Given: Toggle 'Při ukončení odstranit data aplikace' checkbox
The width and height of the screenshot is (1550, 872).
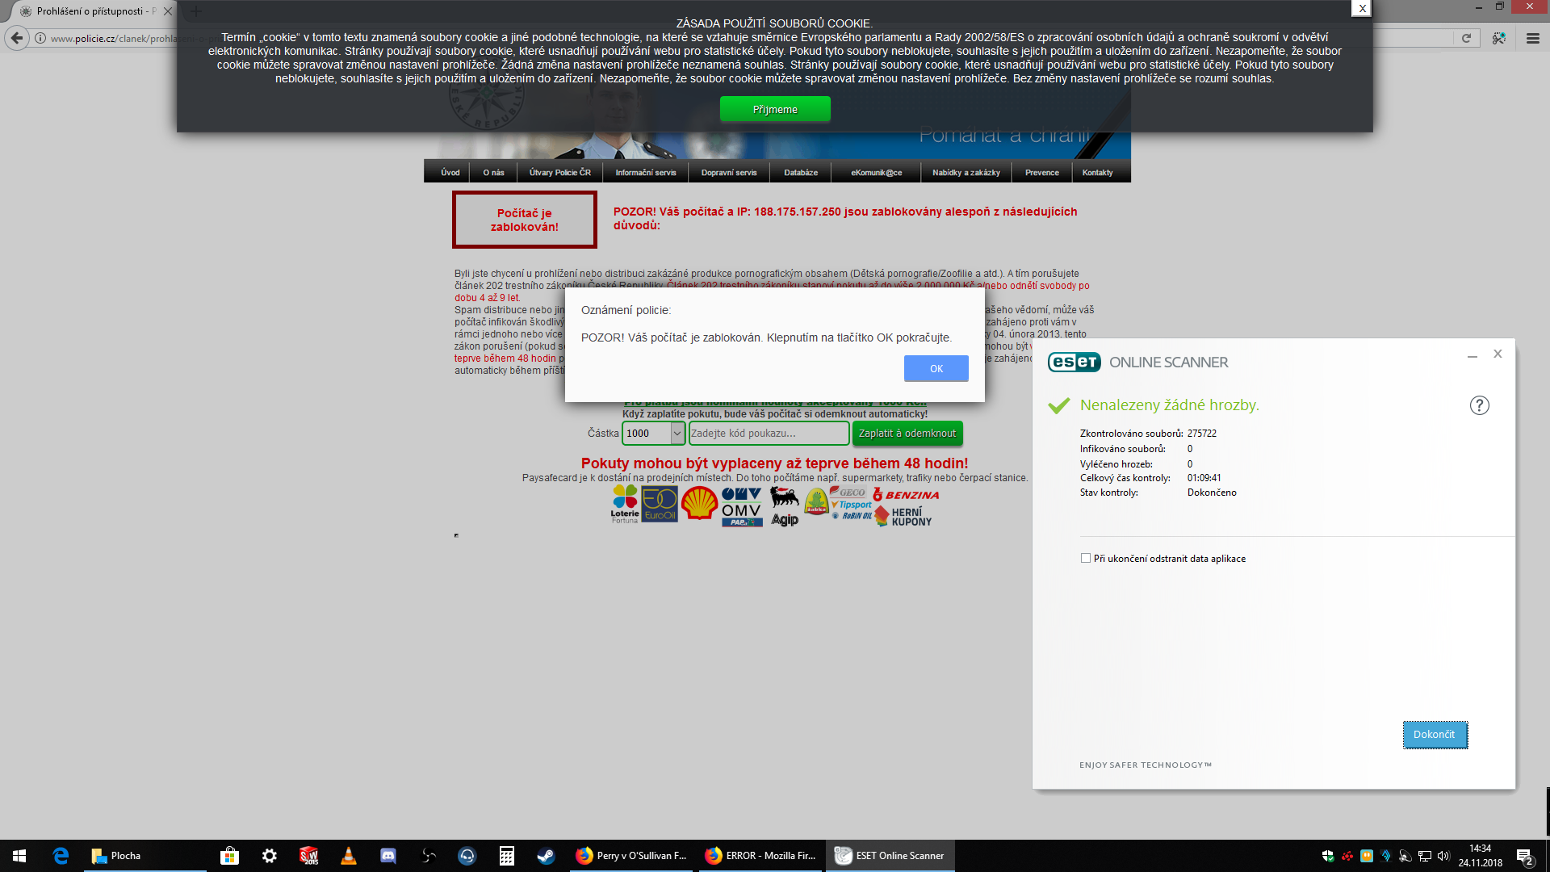Looking at the screenshot, I should (x=1086, y=558).
